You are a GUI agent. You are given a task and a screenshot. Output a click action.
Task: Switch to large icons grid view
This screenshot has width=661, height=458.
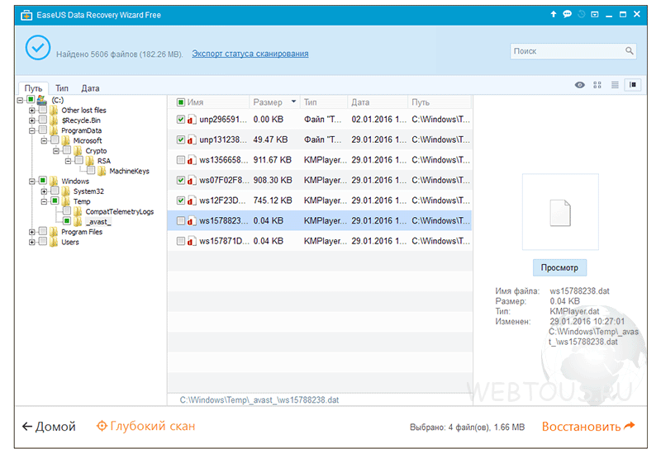pyautogui.click(x=597, y=85)
